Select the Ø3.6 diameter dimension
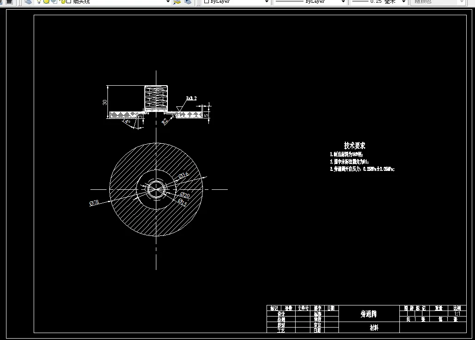The image size is (475, 340). (184, 175)
